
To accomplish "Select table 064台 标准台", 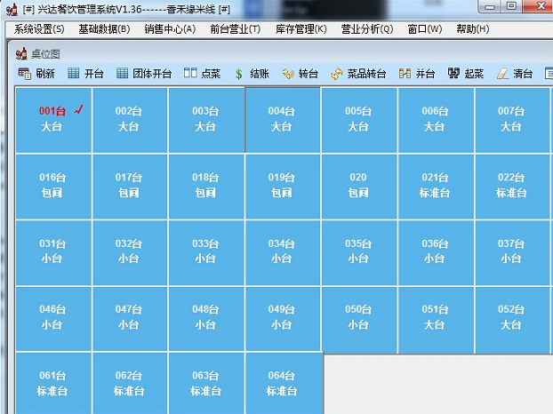I will (x=283, y=383).
